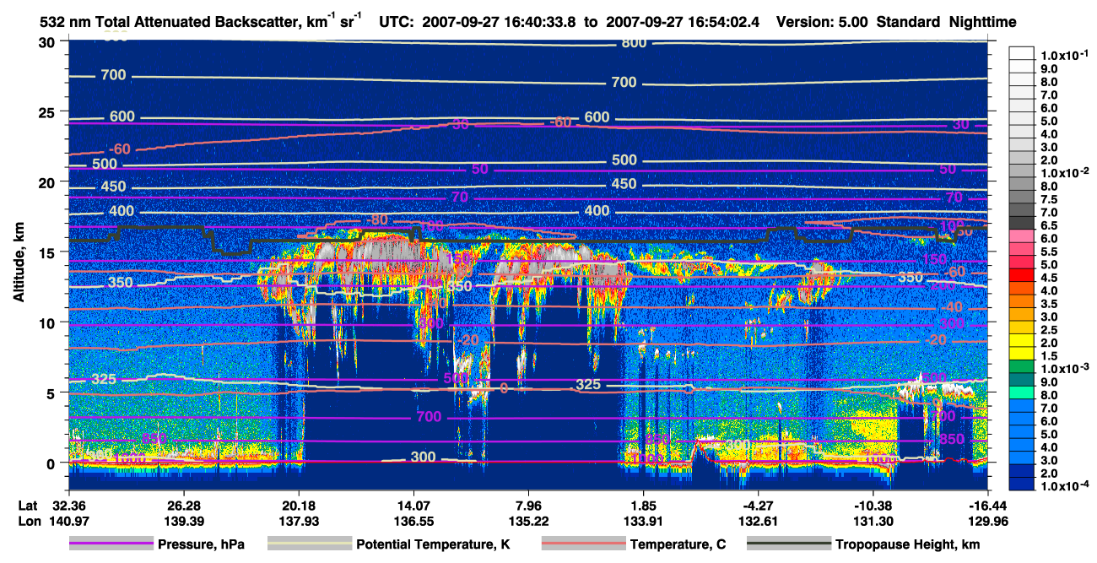Click the 'Lon' row label
The height and width of the screenshot is (563, 1097).
click(29, 521)
